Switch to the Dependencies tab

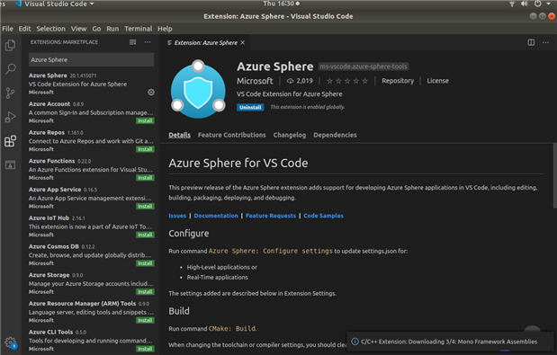pyautogui.click(x=335, y=135)
